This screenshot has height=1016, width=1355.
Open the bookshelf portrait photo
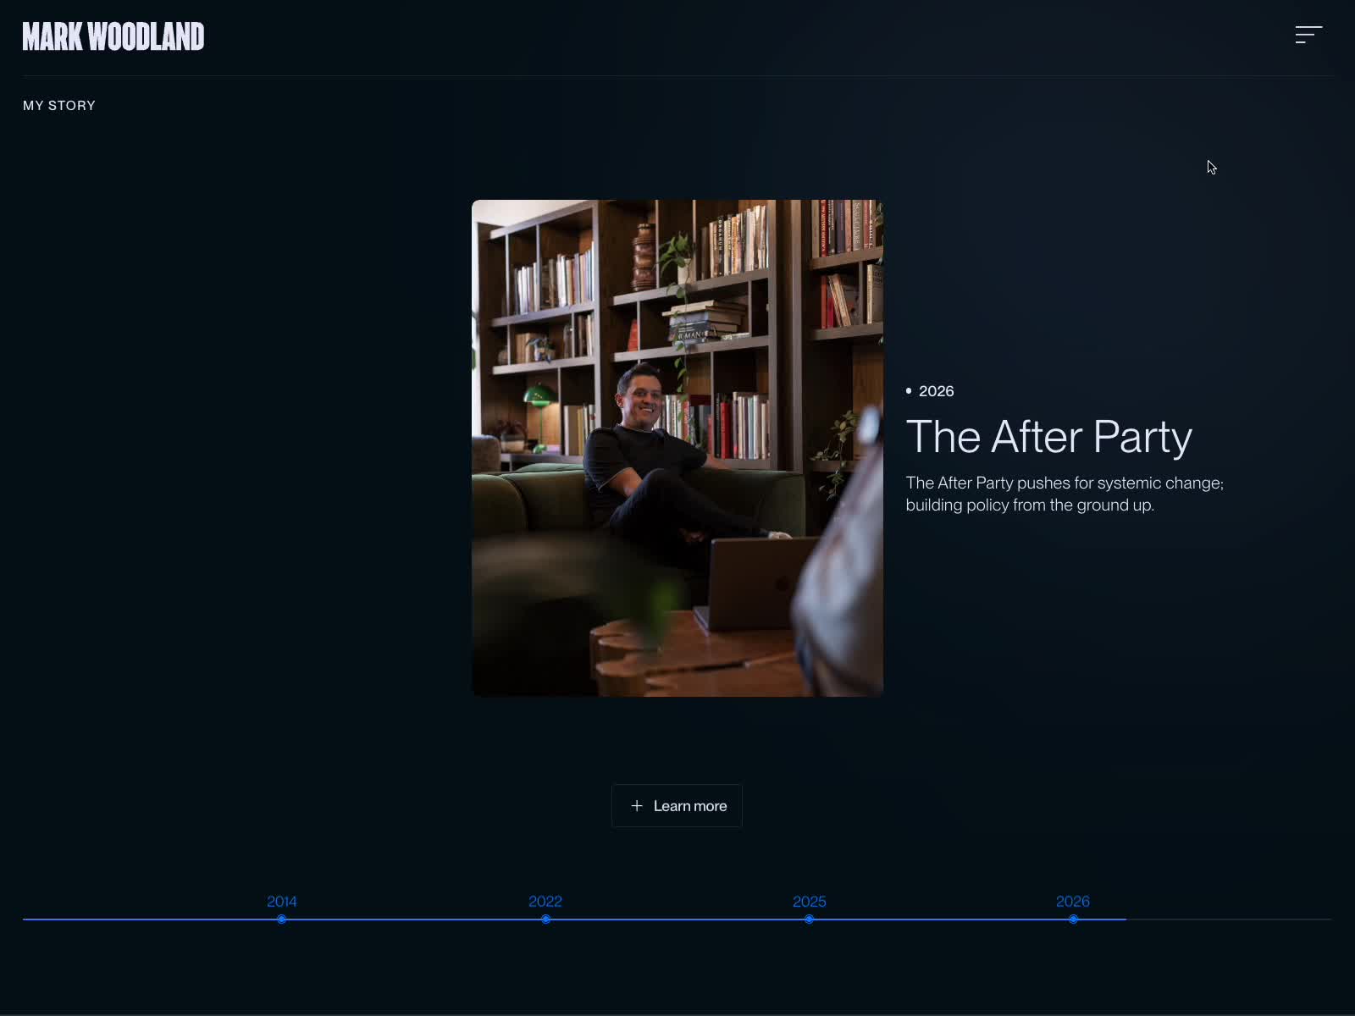(x=677, y=448)
